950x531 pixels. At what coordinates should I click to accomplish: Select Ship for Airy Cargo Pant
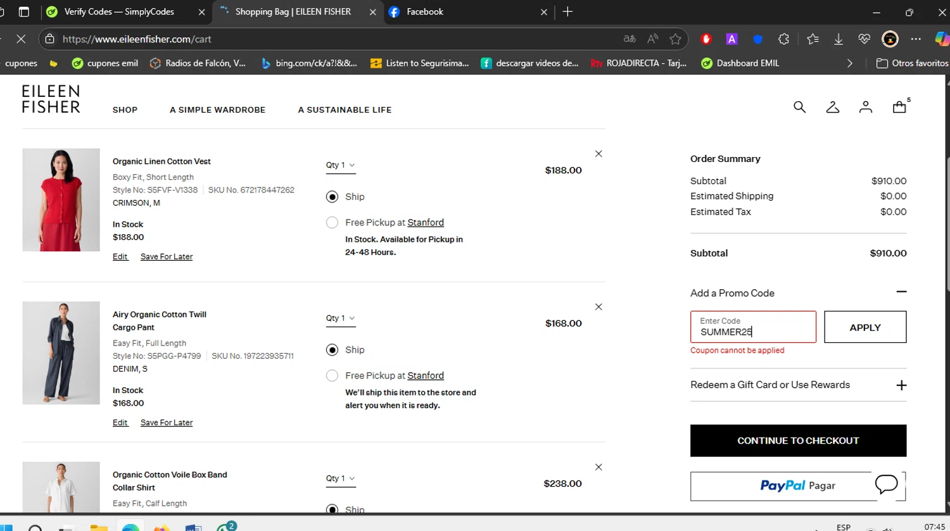pos(332,350)
